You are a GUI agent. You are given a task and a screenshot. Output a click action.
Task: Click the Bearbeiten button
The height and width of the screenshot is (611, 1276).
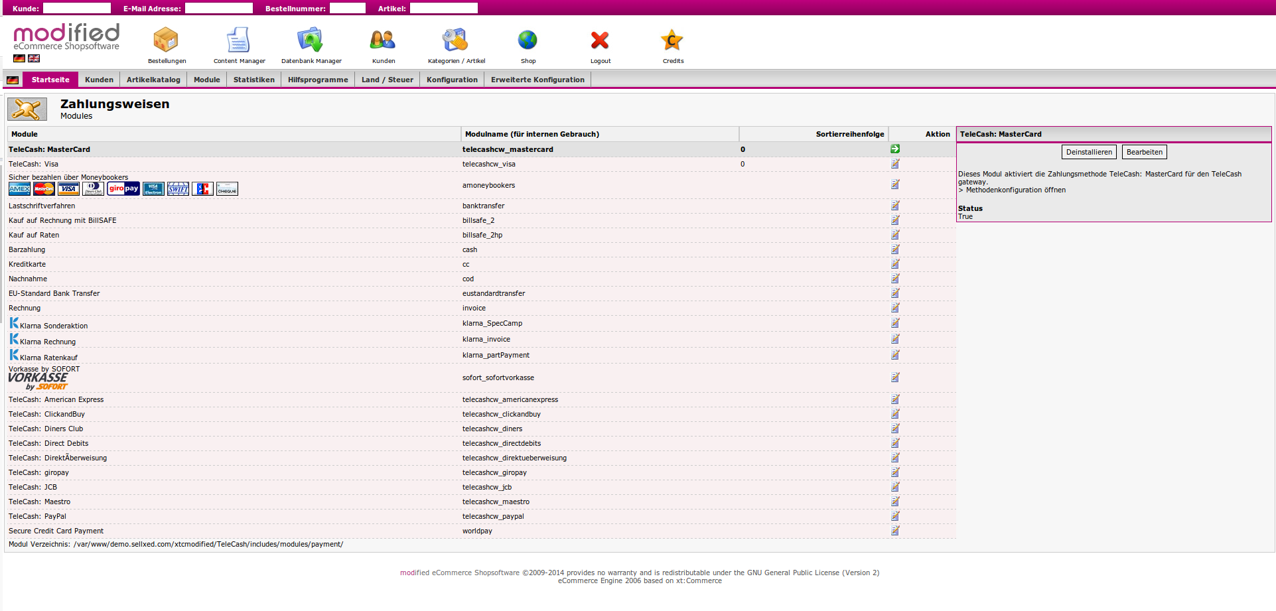pyautogui.click(x=1144, y=152)
